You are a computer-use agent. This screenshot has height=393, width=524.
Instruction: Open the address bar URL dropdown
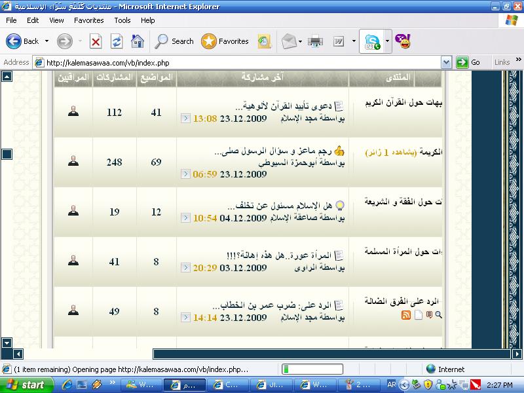point(446,62)
